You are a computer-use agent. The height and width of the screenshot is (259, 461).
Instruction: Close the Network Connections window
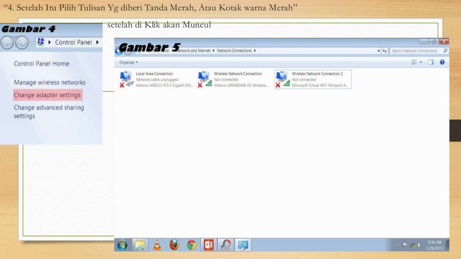point(443,42)
